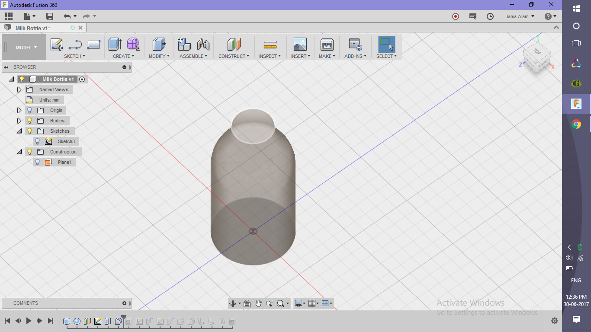The image size is (591, 332).
Task: Click the red record button icon
Action: tap(456, 16)
